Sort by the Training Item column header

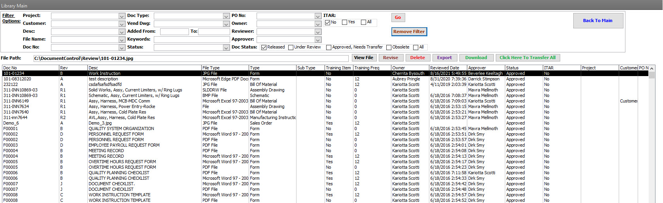point(339,68)
